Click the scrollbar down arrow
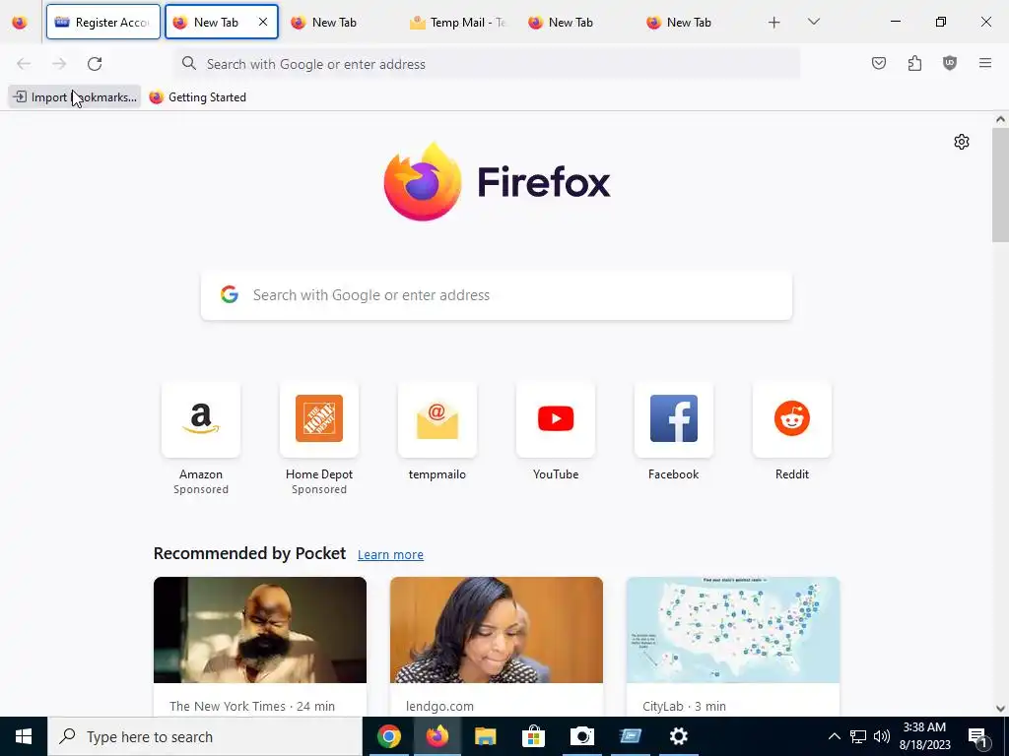Image resolution: width=1009 pixels, height=756 pixels. [1000, 709]
